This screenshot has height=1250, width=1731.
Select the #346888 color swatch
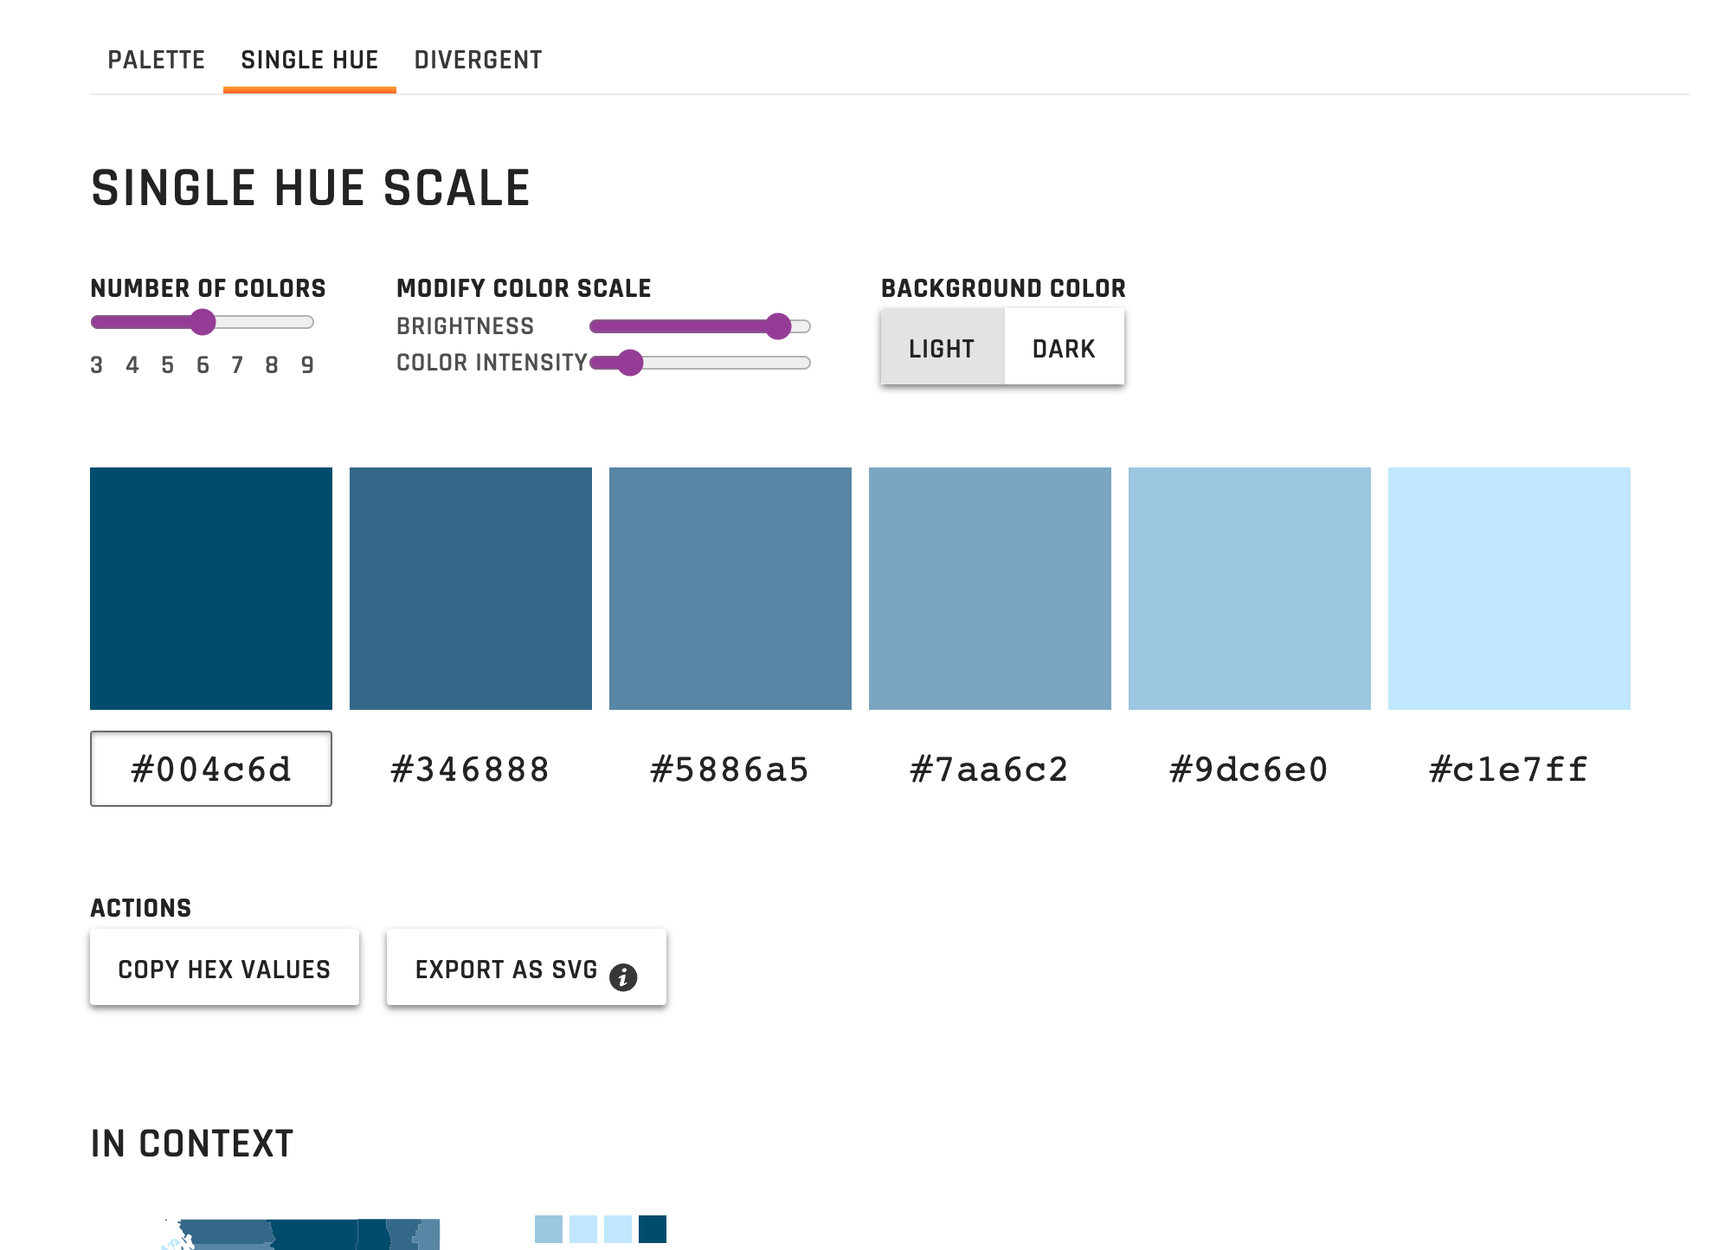click(471, 589)
